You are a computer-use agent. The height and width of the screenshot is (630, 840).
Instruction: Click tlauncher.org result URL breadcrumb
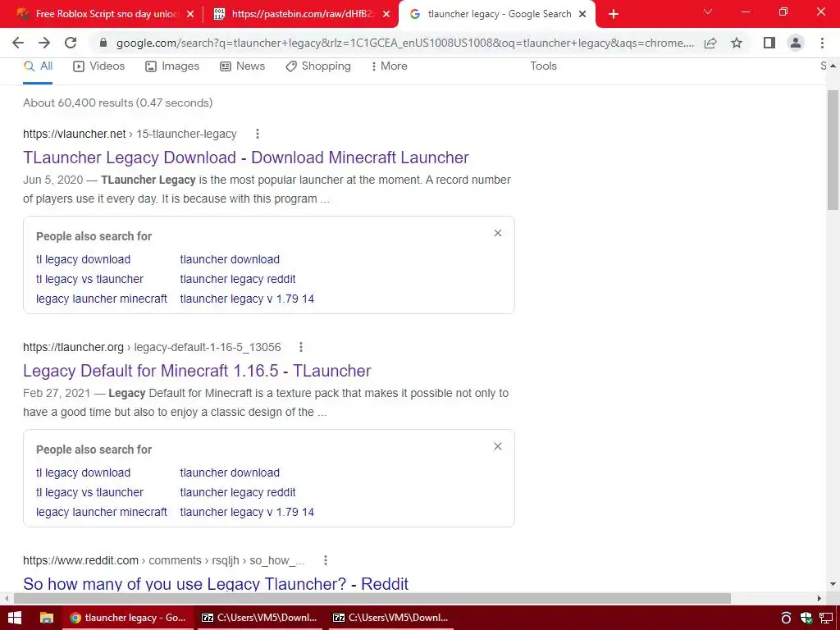[152, 347]
